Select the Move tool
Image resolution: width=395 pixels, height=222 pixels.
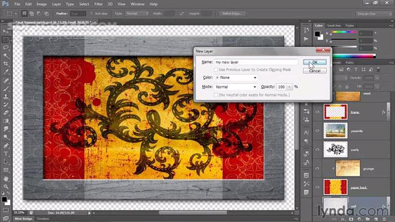tap(6, 31)
